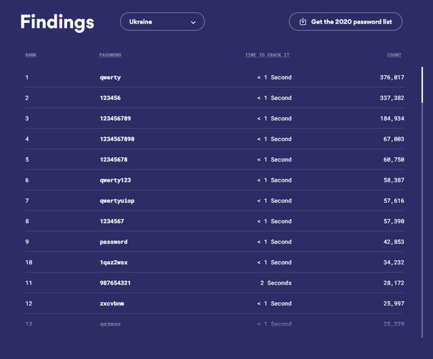Click the word password in rank 9
The image size is (433, 359).
point(113,242)
